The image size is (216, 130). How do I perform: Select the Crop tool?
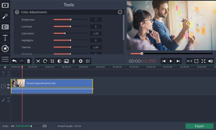point(52,61)
